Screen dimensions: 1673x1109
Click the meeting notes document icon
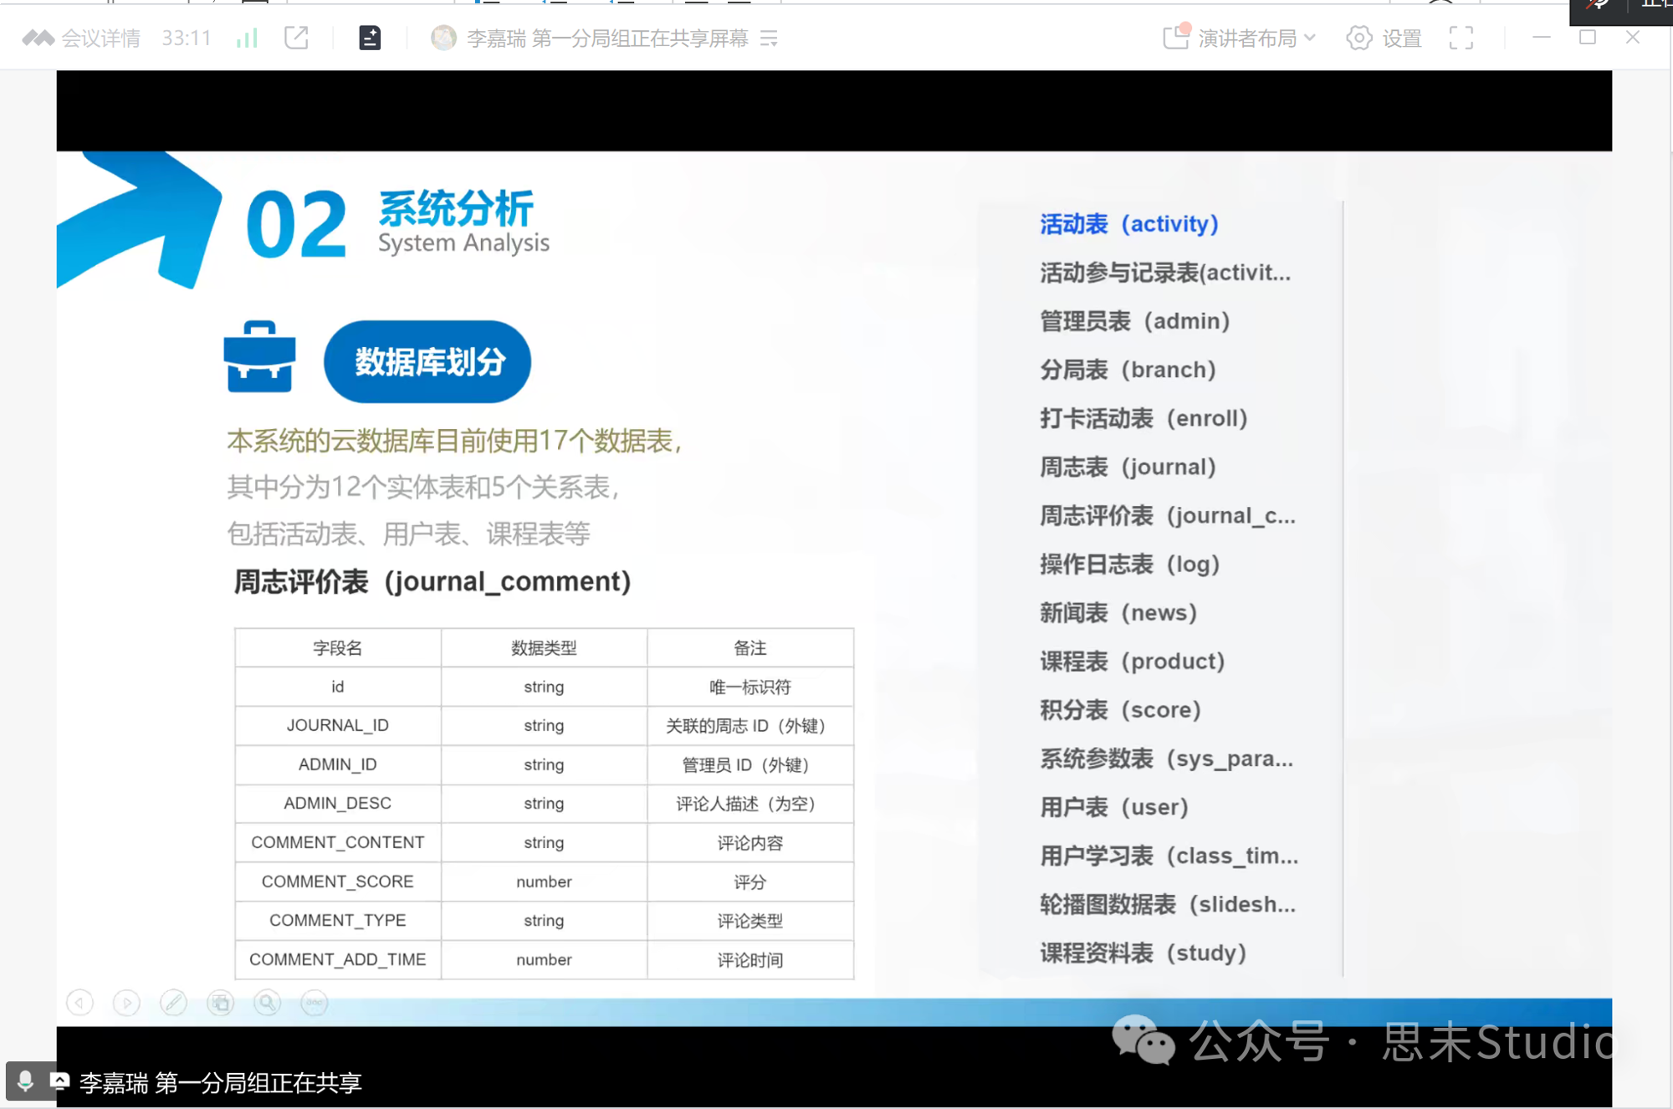pos(368,37)
